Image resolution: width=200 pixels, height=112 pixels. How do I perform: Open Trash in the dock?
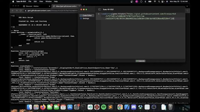coord(170,107)
